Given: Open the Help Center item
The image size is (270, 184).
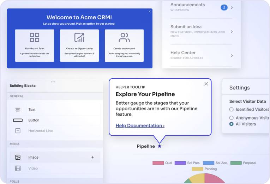Looking at the screenshot, I should click(201, 56).
